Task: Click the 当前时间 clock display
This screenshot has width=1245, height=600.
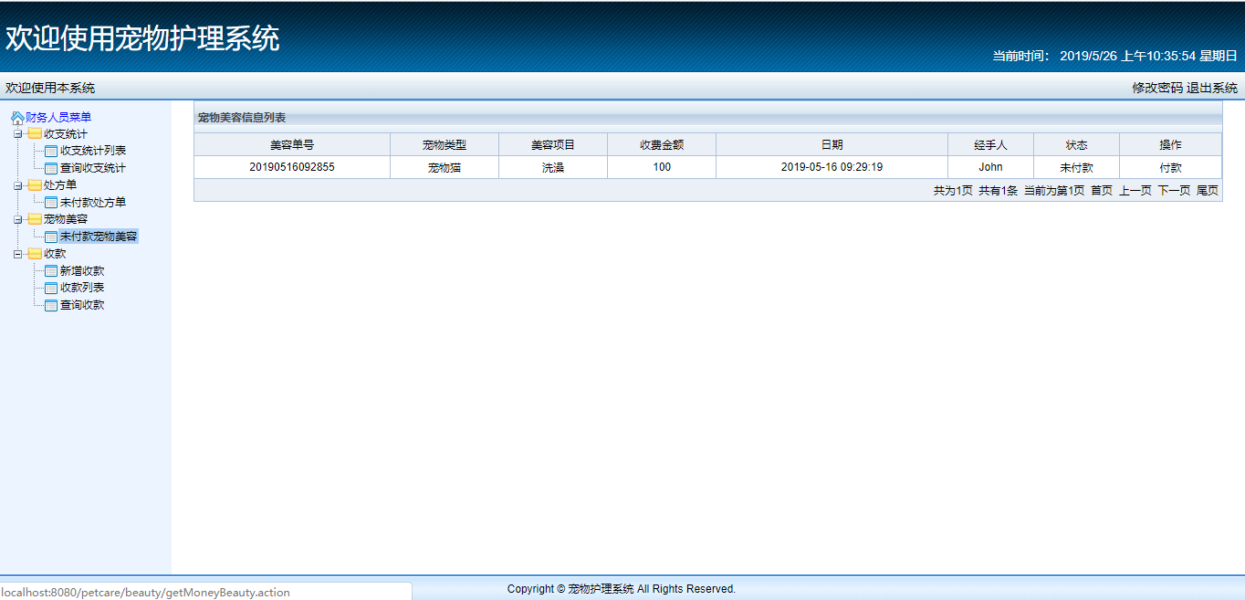Action: [1115, 56]
